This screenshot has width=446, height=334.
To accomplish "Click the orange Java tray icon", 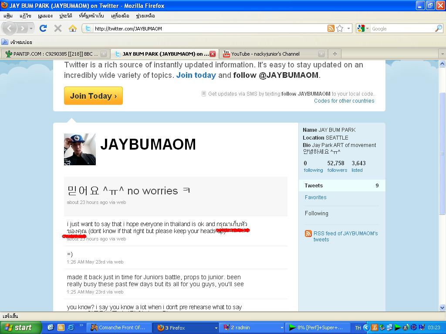I will (x=374, y=327).
